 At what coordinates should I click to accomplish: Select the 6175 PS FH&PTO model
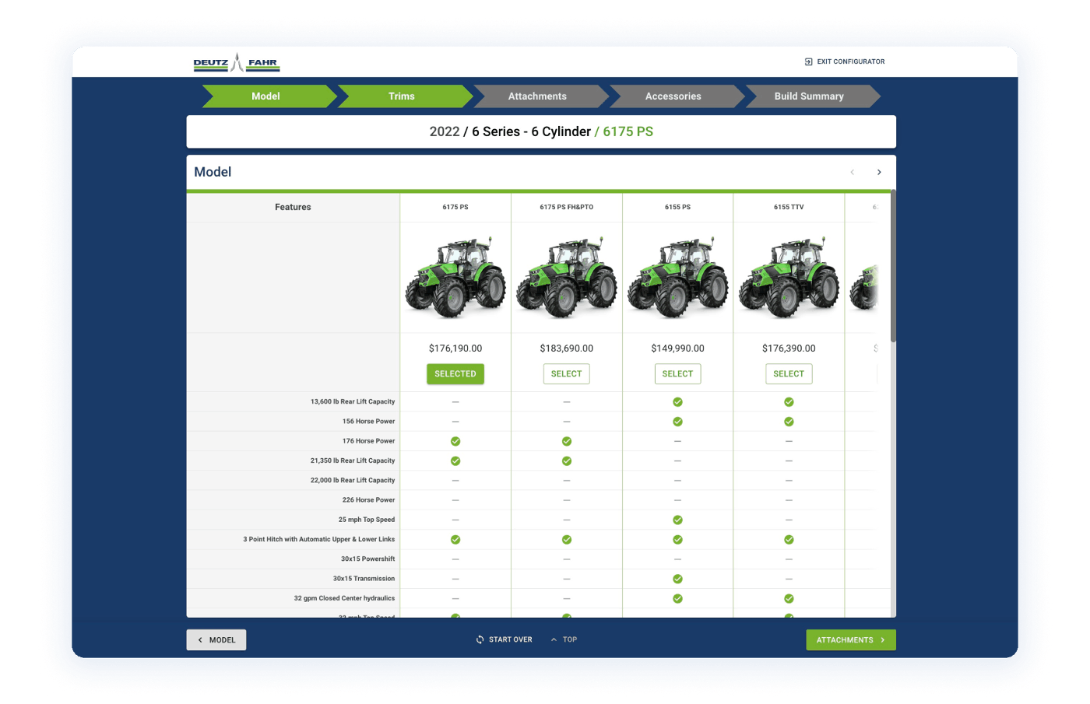567,374
